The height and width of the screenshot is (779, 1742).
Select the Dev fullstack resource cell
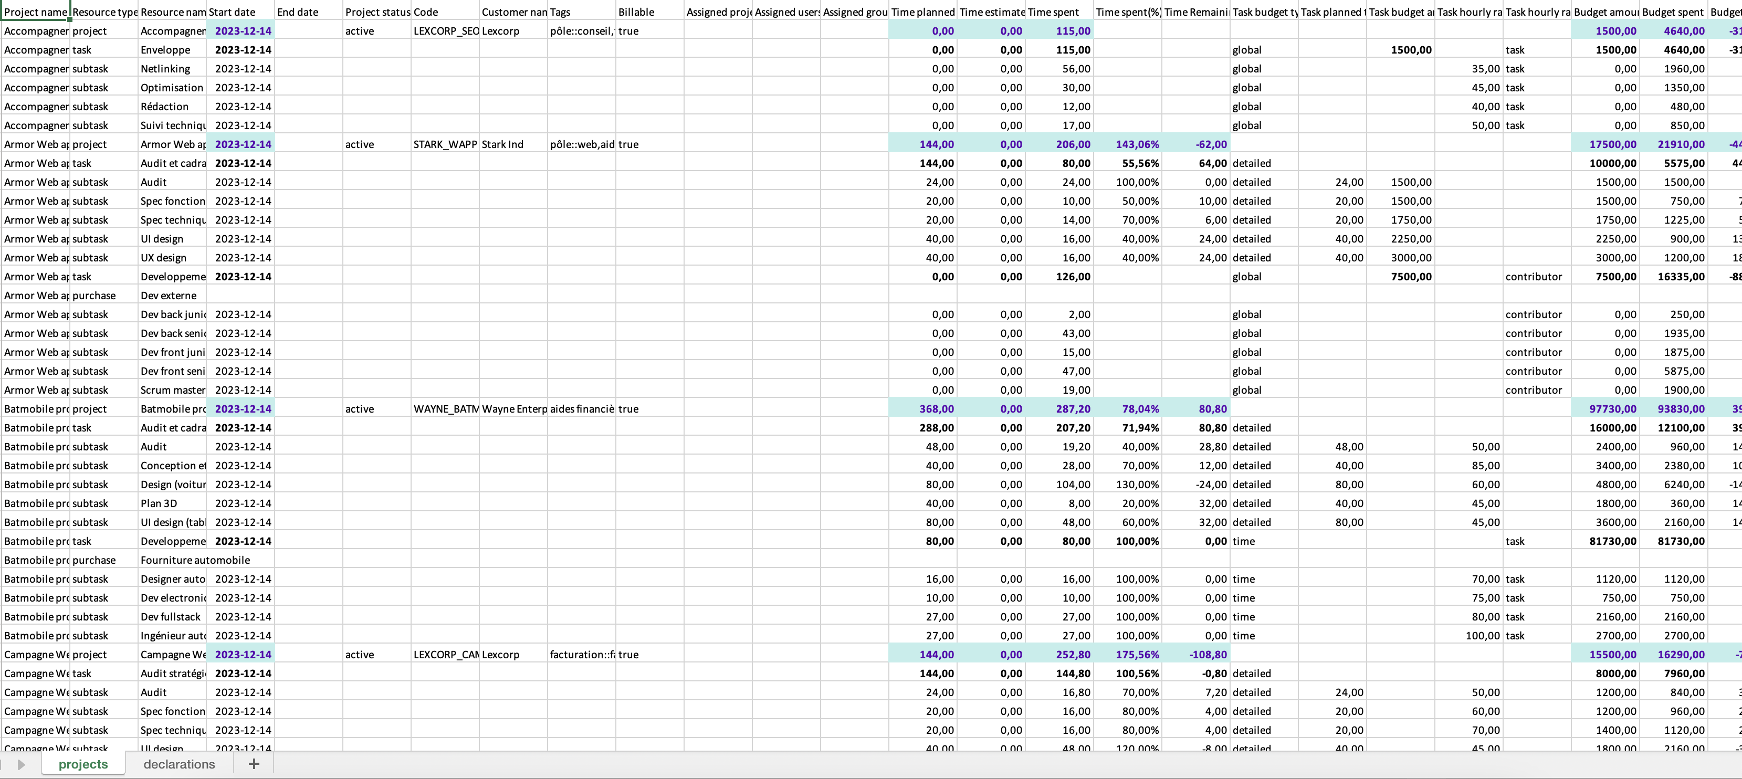[172, 617]
